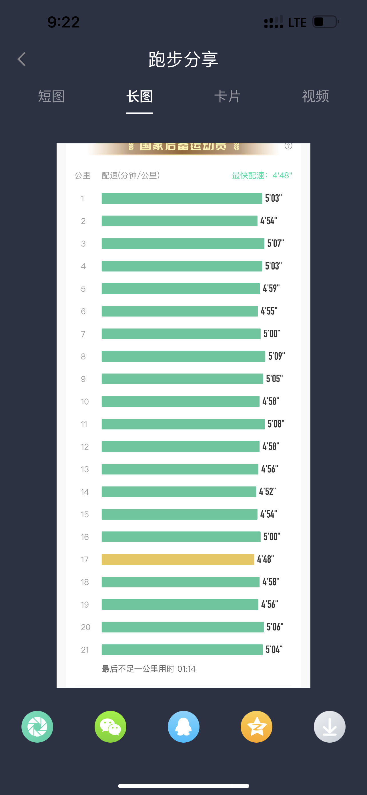Screen dimensions: 367x795
Task: Tap the kilometer 8 bar showing 5'09"
Action: [x=183, y=356]
